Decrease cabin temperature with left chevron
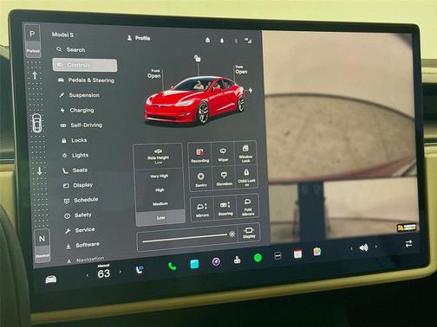This screenshot has width=437, height=327. click(x=88, y=275)
